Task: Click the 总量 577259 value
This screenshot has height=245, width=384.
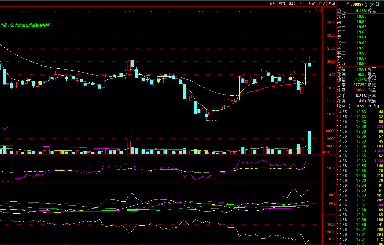Action: click(360, 85)
